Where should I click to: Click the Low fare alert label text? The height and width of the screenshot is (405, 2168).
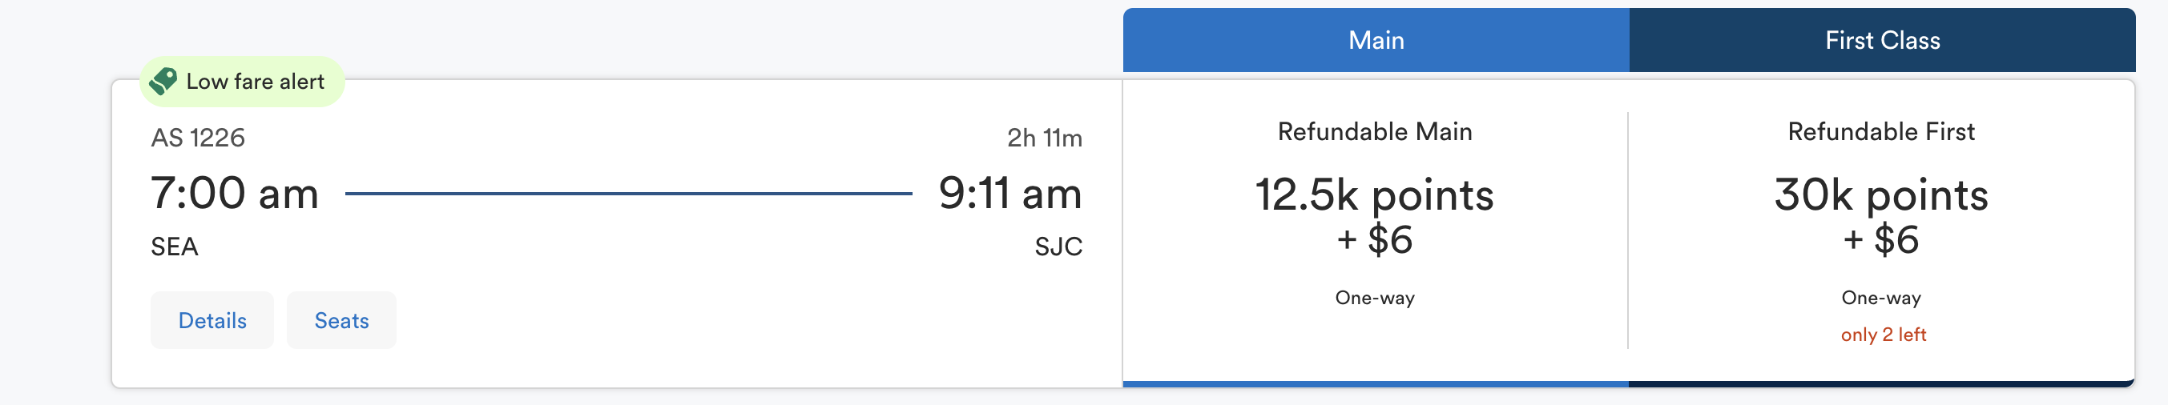click(255, 82)
